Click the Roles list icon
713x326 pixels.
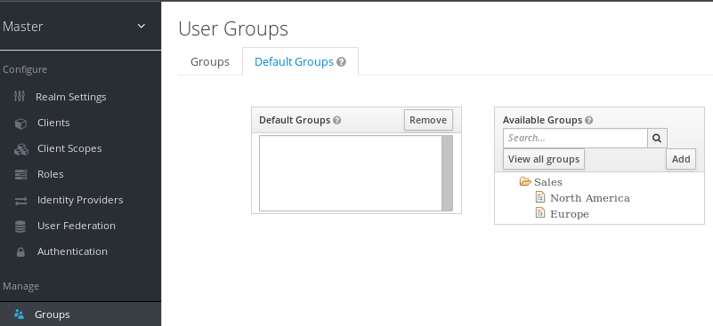[x=20, y=174]
